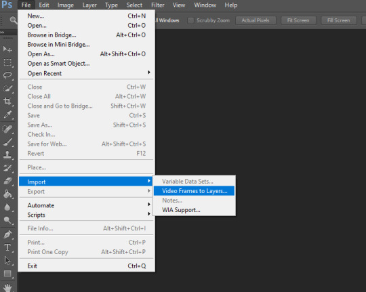Select Notes... in Import submenu

(x=195, y=201)
